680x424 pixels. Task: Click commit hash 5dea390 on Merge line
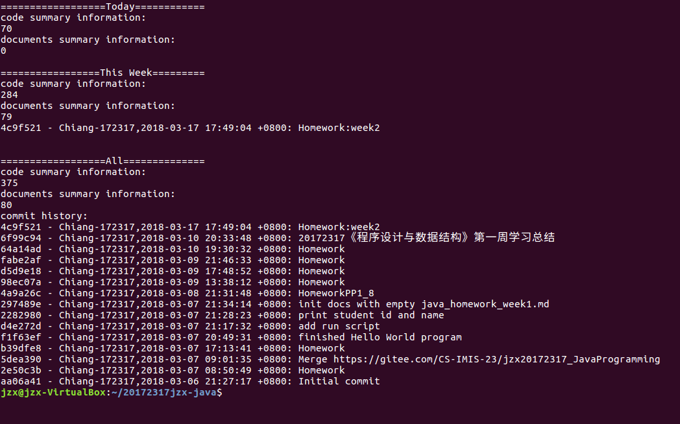click(21, 359)
